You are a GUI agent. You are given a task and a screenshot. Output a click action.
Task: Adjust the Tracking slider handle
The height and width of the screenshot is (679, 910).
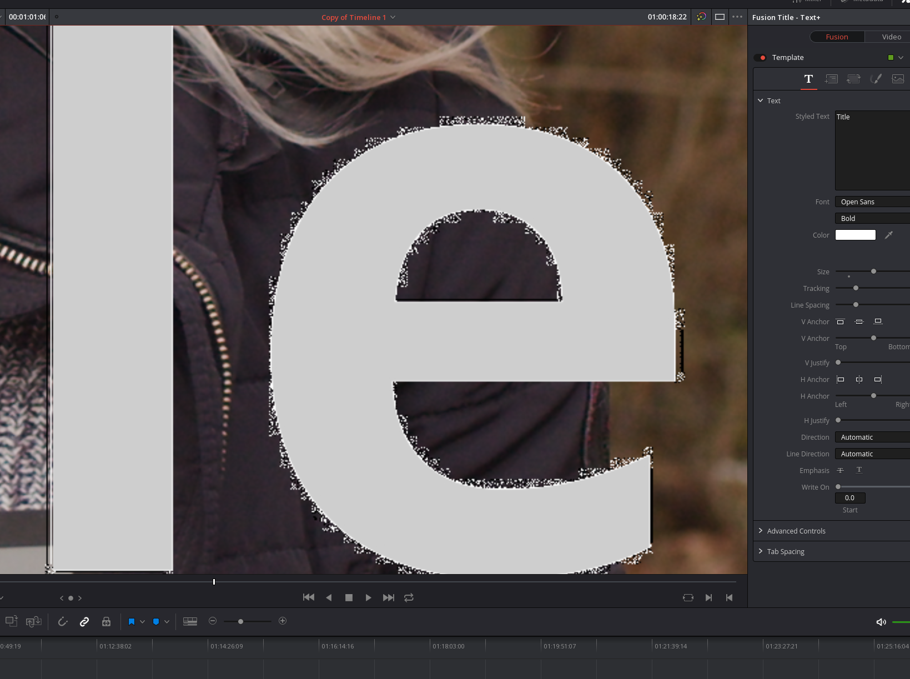pyautogui.click(x=856, y=288)
